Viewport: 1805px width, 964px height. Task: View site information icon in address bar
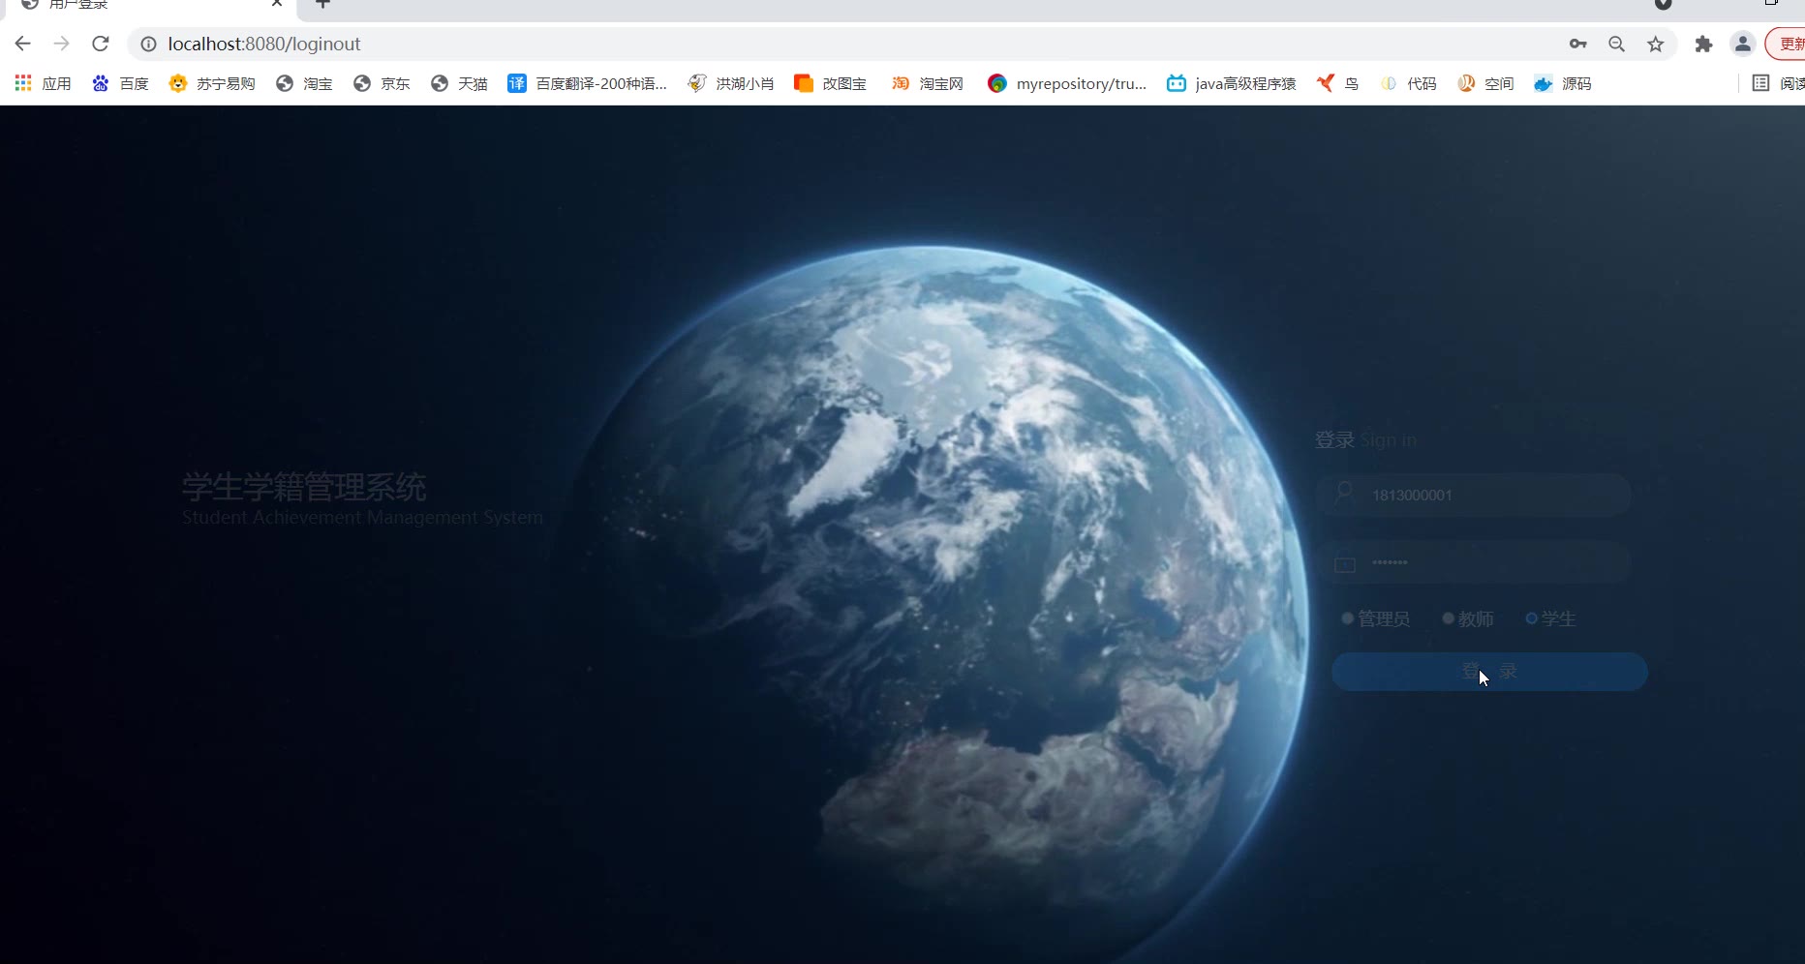point(148,44)
